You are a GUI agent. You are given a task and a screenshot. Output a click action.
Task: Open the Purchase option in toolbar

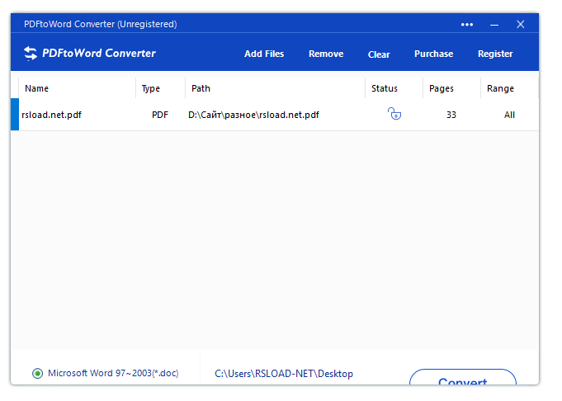434,54
